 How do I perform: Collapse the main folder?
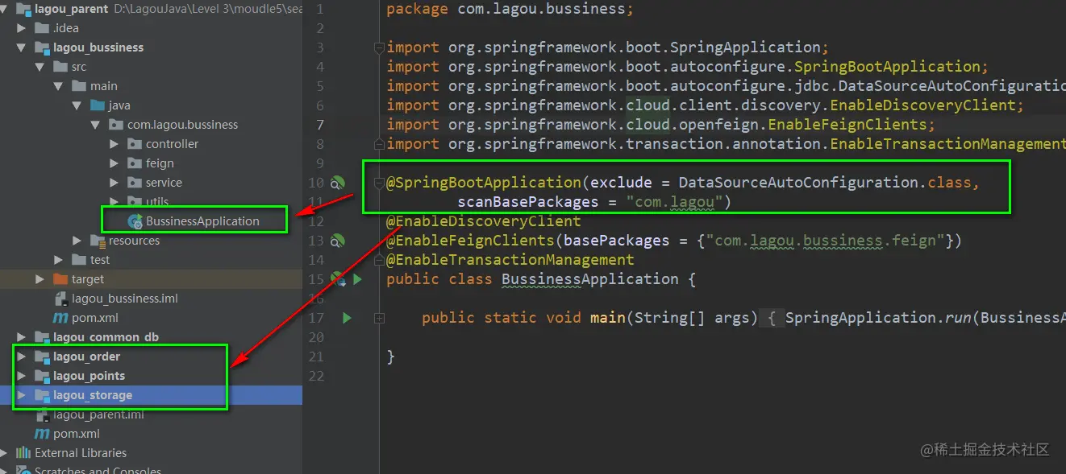point(59,86)
